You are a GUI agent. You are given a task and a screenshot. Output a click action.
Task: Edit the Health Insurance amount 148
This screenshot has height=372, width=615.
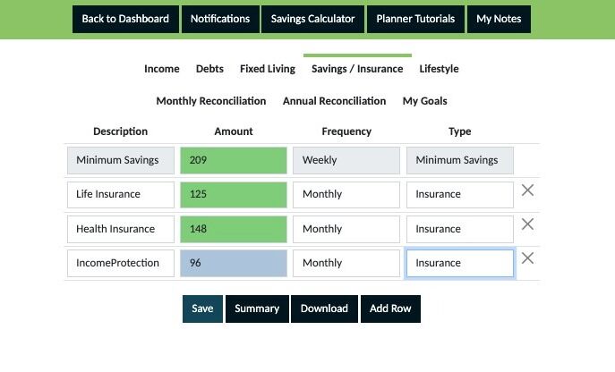[234, 229]
